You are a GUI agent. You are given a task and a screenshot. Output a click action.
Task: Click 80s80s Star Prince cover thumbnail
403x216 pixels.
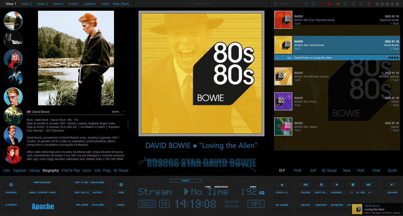click(283, 101)
